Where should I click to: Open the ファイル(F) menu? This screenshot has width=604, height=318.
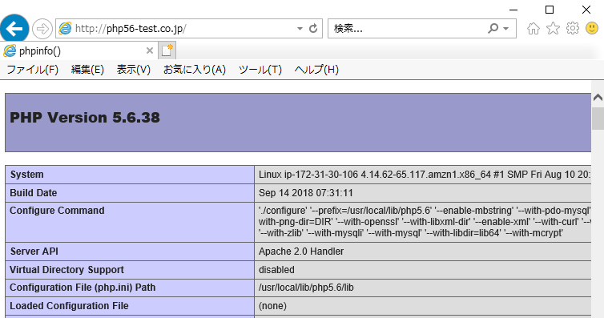pos(33,70)
